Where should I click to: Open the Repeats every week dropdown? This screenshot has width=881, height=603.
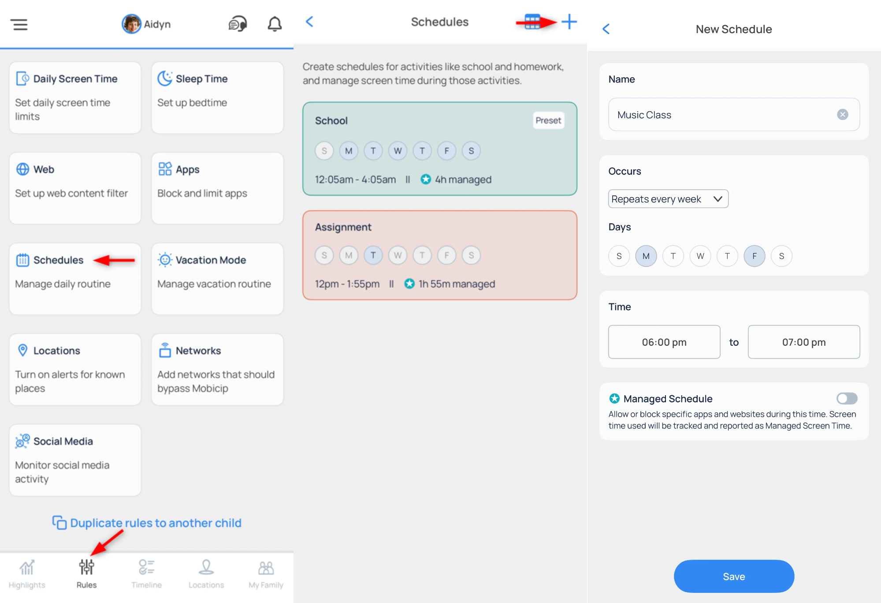[x=668, y=199]
